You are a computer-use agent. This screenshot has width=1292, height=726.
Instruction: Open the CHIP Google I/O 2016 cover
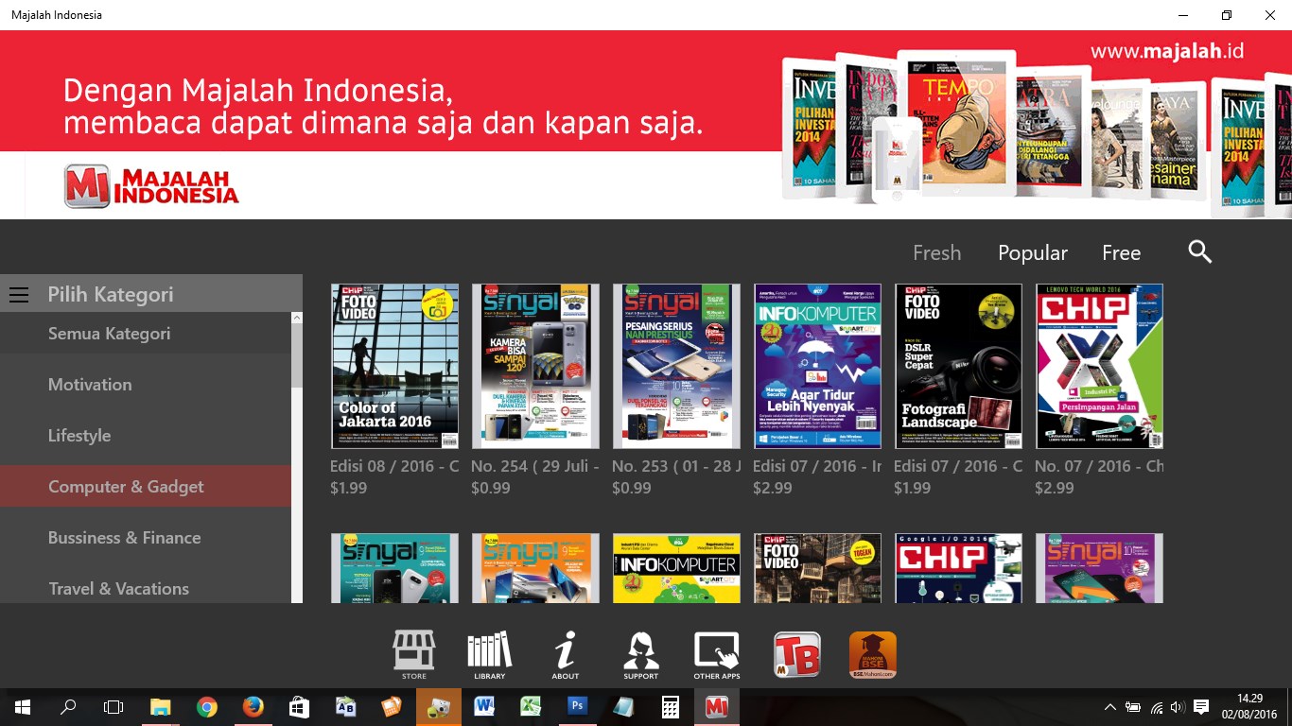pos(958,568)
